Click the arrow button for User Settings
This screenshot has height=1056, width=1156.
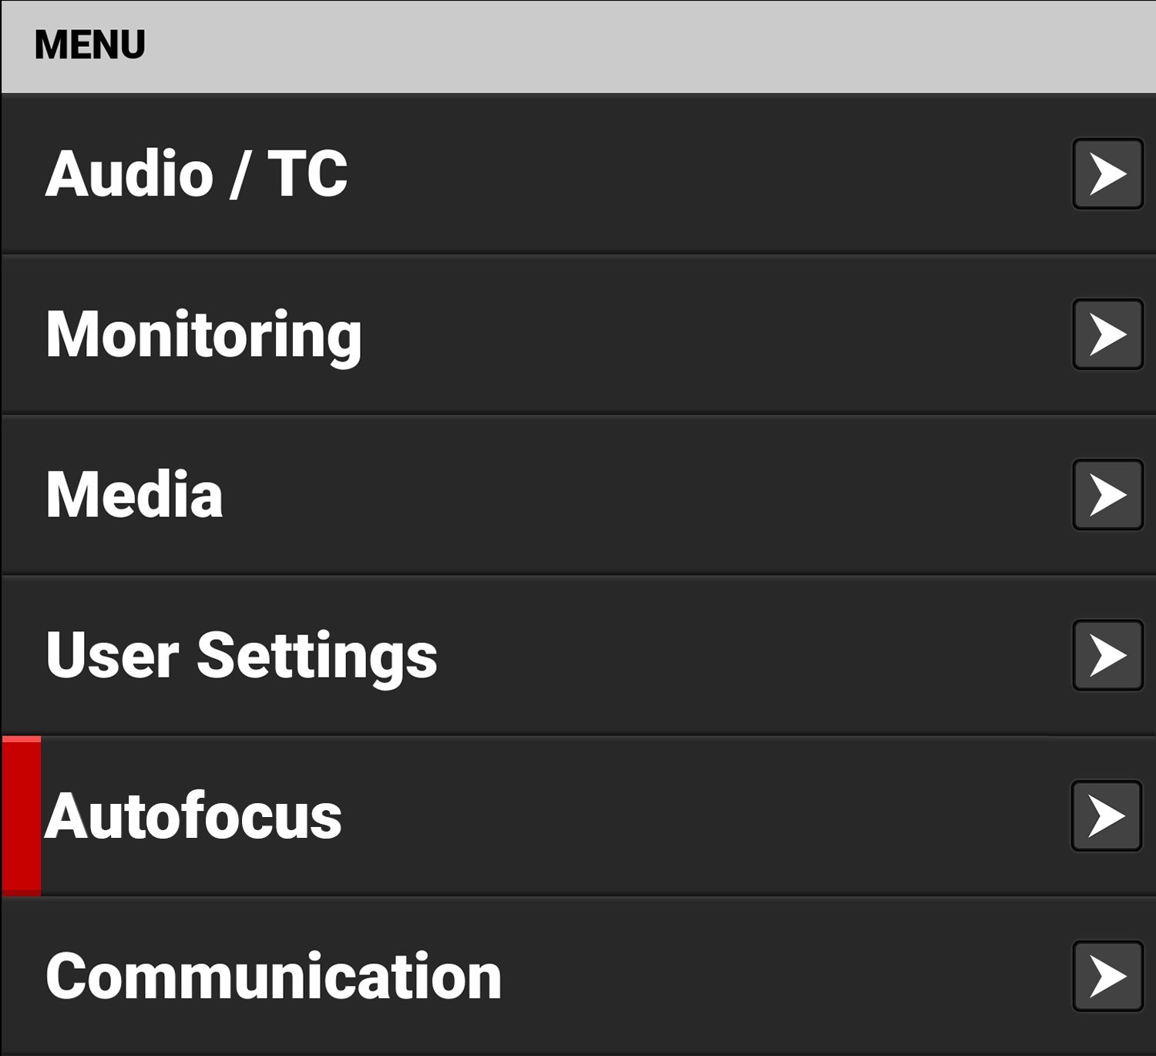pos(1107,655)
